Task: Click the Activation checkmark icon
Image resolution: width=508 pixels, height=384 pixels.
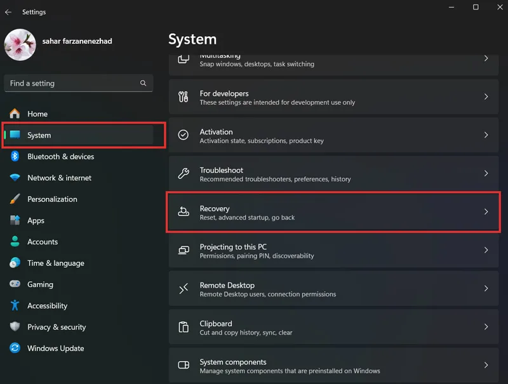Action: click(184, 135)
